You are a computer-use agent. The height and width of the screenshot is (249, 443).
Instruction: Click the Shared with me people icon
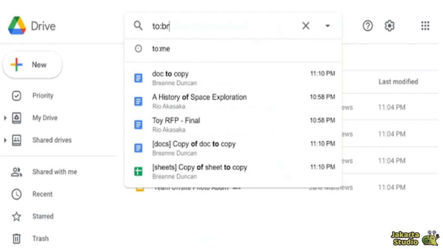click(x=16, y=172)
